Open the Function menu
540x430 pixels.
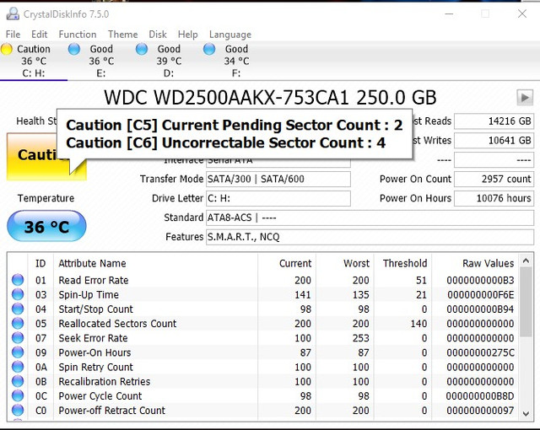coord(78,35)
